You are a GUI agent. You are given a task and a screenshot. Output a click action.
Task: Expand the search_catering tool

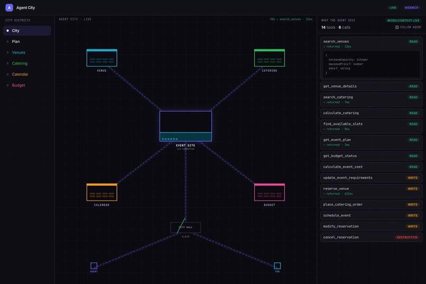tap(371, 99)
